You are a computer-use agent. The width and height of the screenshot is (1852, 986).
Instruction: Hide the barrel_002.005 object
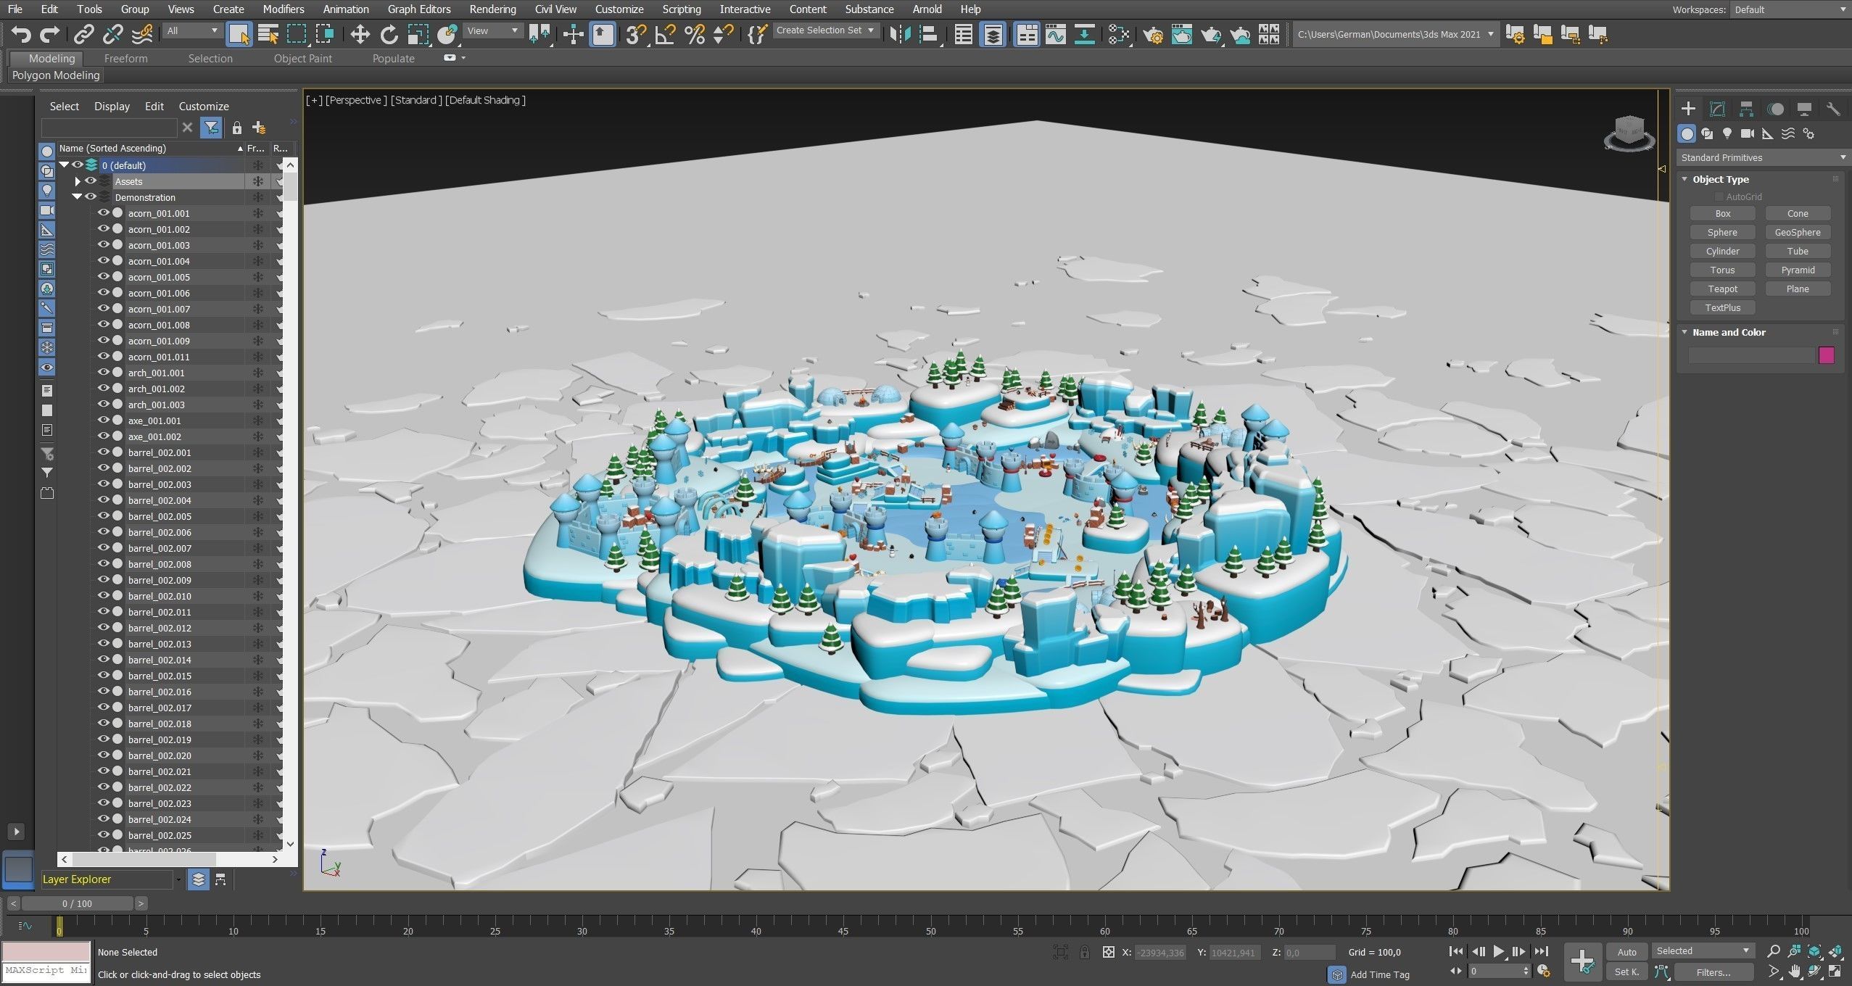coord(104,516)
